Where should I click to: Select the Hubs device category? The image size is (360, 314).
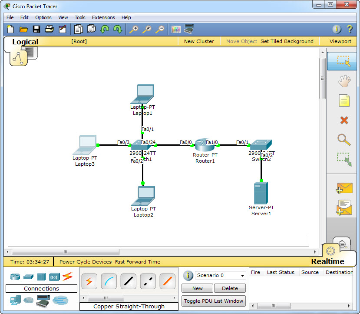click(x=41, y=277)
